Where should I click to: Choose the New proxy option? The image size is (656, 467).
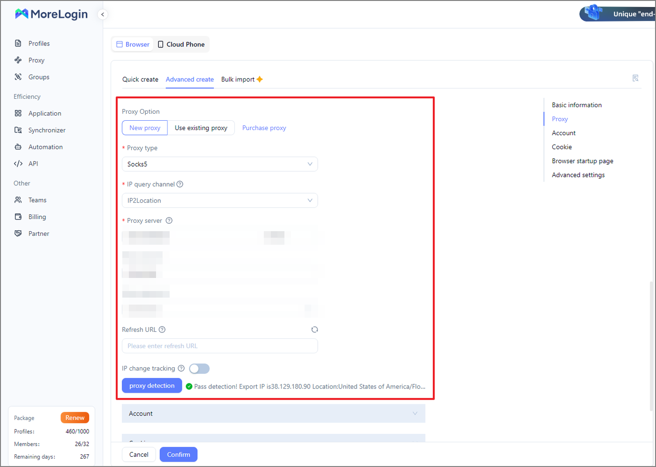[x=145, y=128]
